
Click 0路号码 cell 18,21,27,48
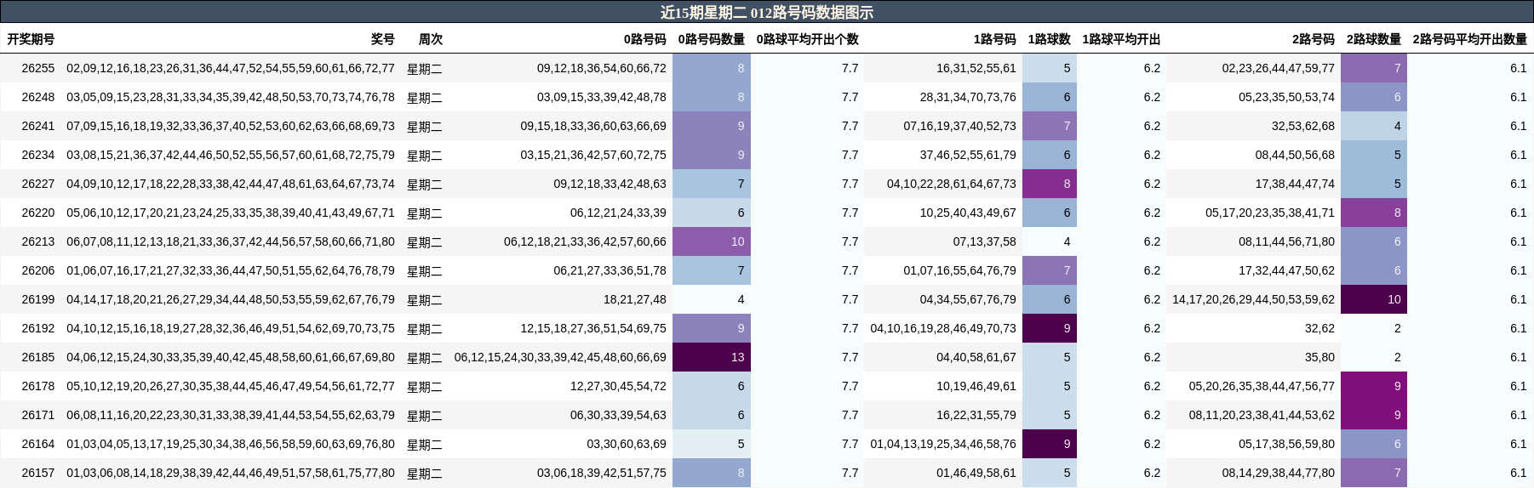coord(635,299)
